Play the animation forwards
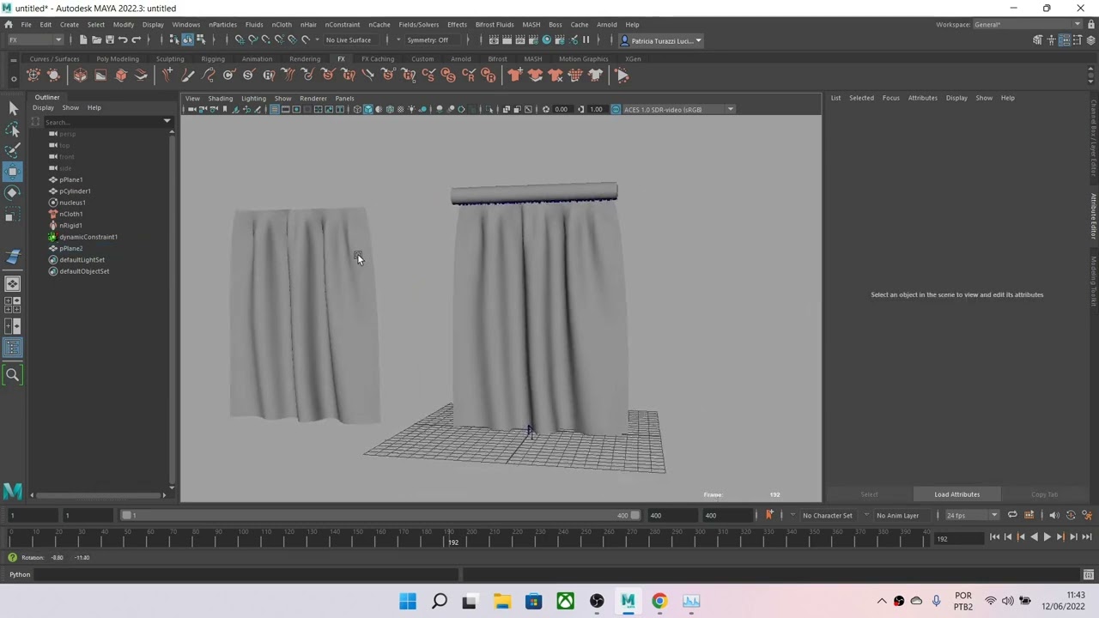Viewport: 1099px width, 618px height. point(1047,537)
